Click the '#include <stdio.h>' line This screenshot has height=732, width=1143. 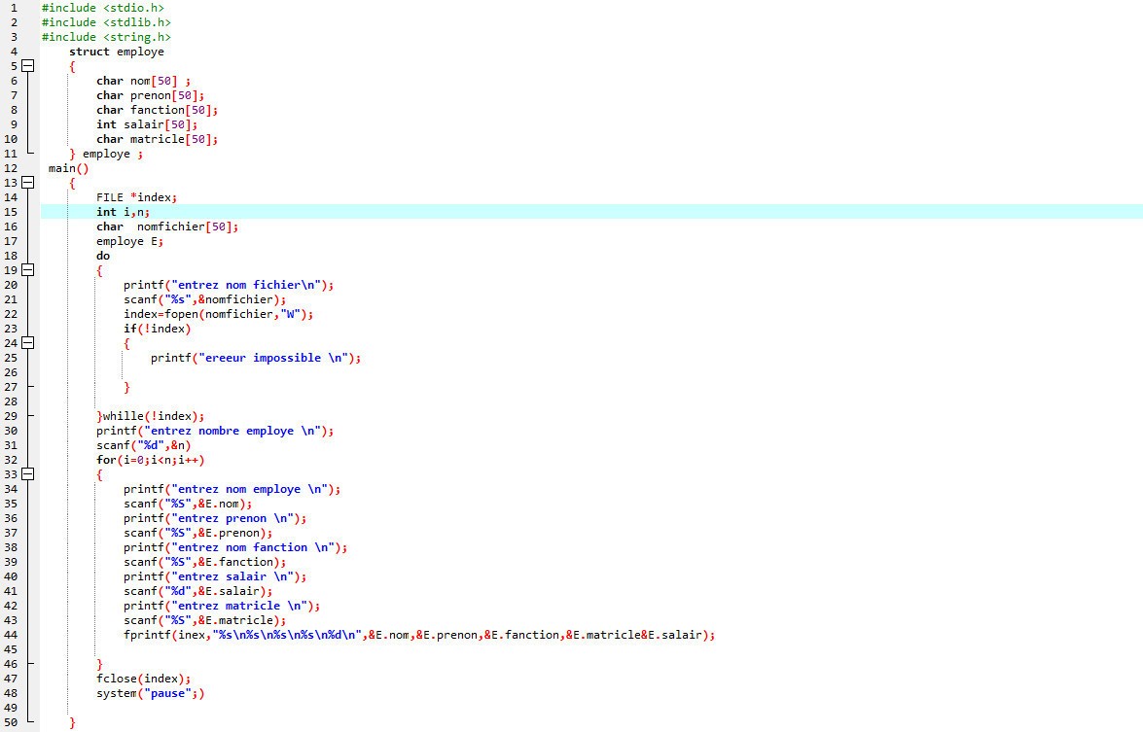[103, 8]
